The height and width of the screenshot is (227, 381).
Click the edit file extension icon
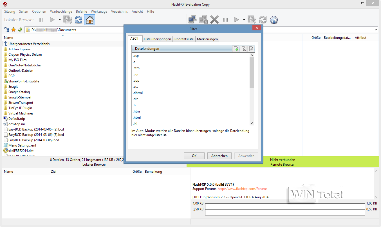[x=251, y=49]
